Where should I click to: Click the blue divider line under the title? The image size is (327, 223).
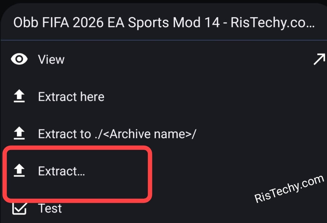click(163, 40)
